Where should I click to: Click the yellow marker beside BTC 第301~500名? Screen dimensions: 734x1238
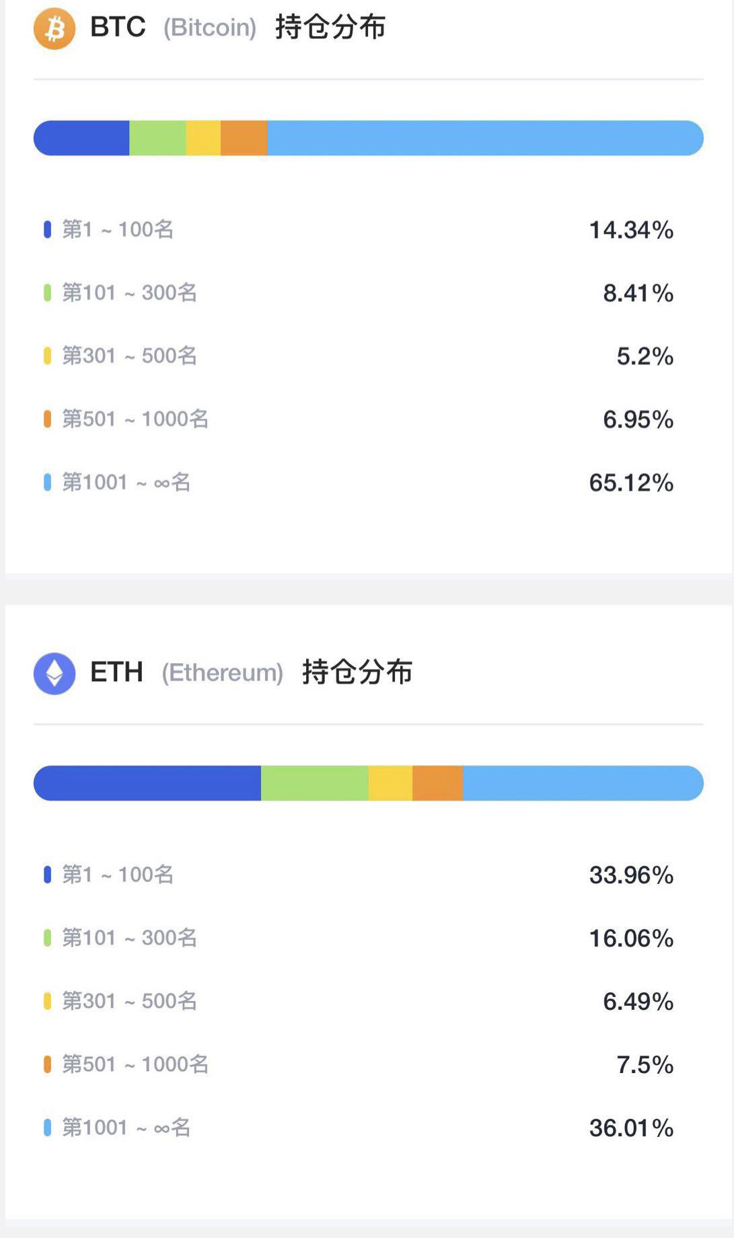(x=46, y=355)
